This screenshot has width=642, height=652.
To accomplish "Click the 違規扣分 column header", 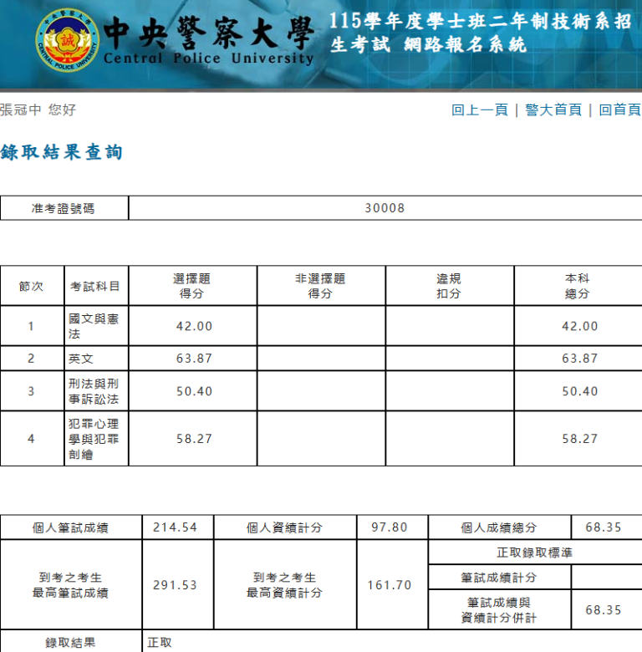I will (x=450, y=286).
